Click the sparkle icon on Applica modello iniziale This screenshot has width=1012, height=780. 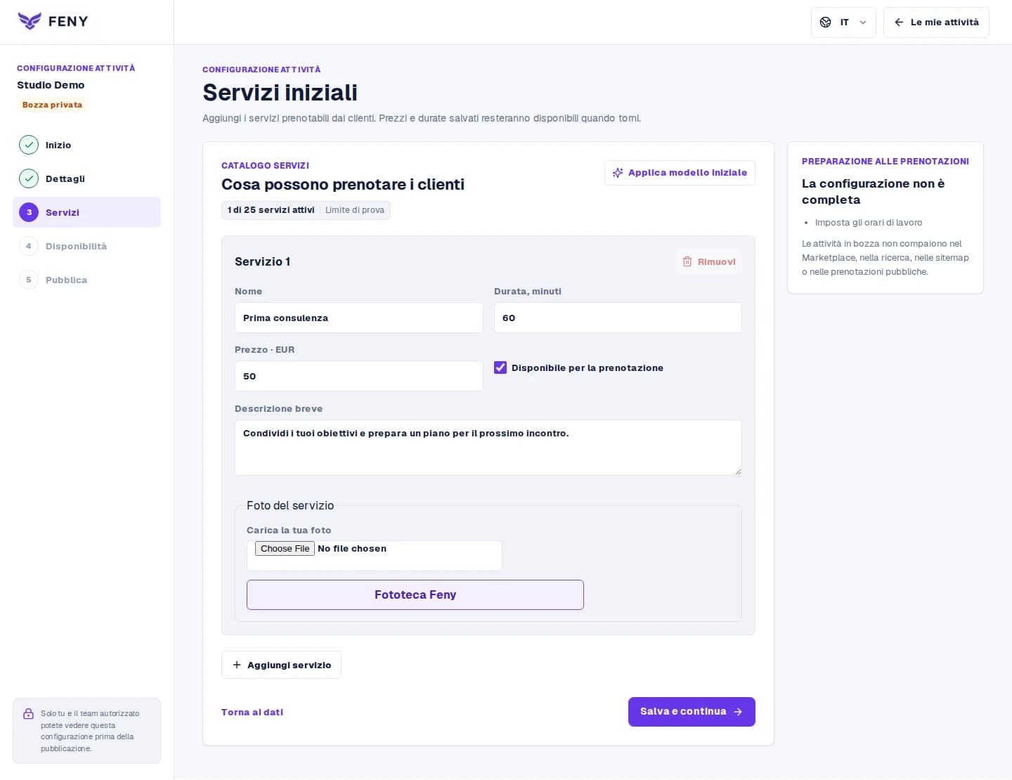(x=618, y=173)
